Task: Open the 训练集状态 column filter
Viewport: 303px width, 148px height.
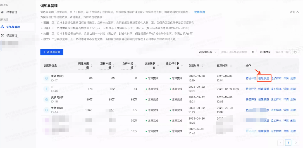Action: point(158,66)
